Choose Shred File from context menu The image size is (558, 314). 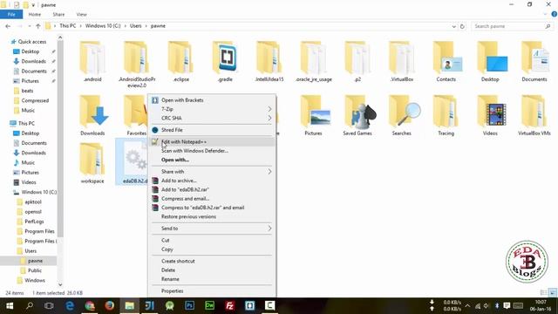tap(212, 130)
